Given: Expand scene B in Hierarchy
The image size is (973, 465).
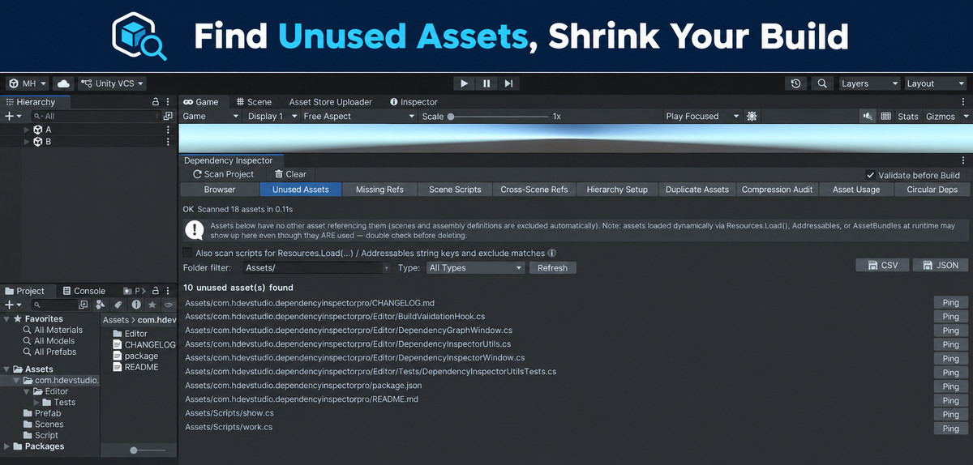Looking at the screenshot, I should click(x=26, y=142).
